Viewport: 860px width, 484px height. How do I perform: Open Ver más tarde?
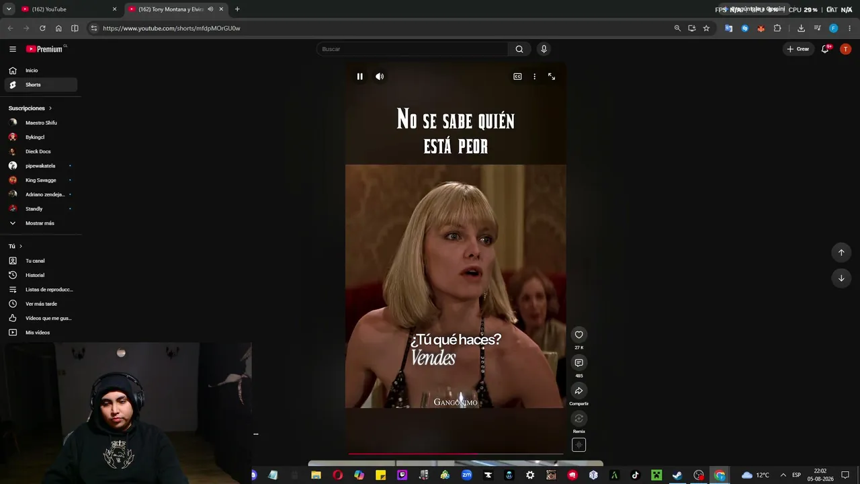41,304
